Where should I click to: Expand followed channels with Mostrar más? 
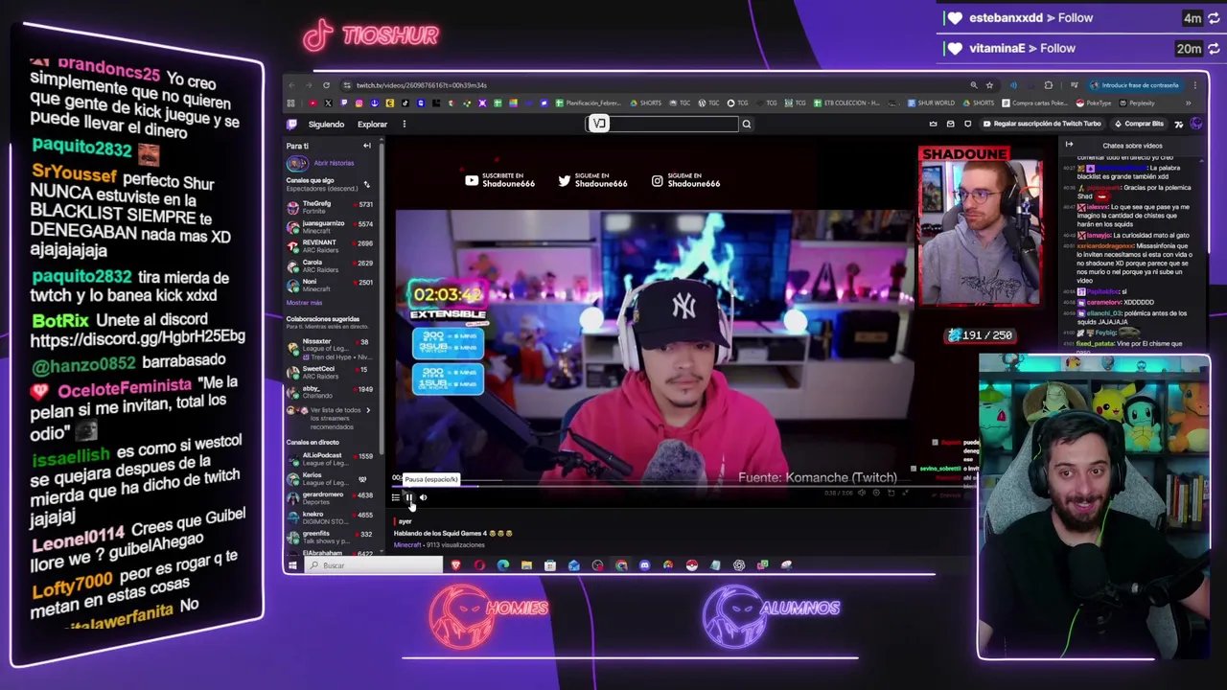tap(304, 303)
